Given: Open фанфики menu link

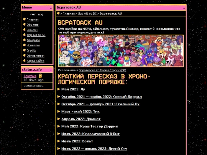Looking at the screenshot, I should point(33,40).
